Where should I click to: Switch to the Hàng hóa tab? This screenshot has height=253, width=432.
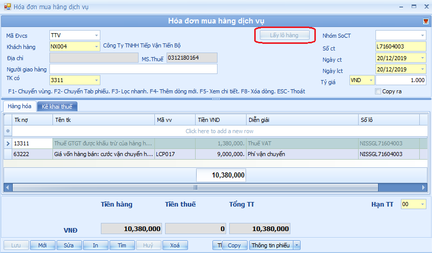19,106
